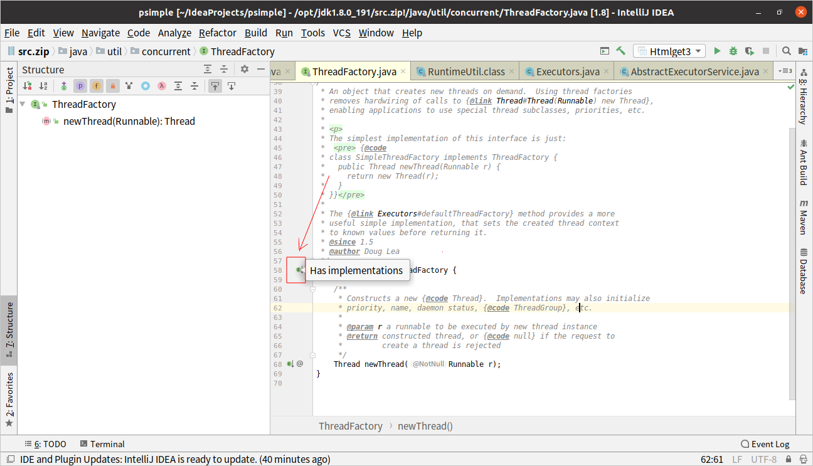813x466 pixels.
Task: Open the Maven tool window
Action: [x=804, y=217]
